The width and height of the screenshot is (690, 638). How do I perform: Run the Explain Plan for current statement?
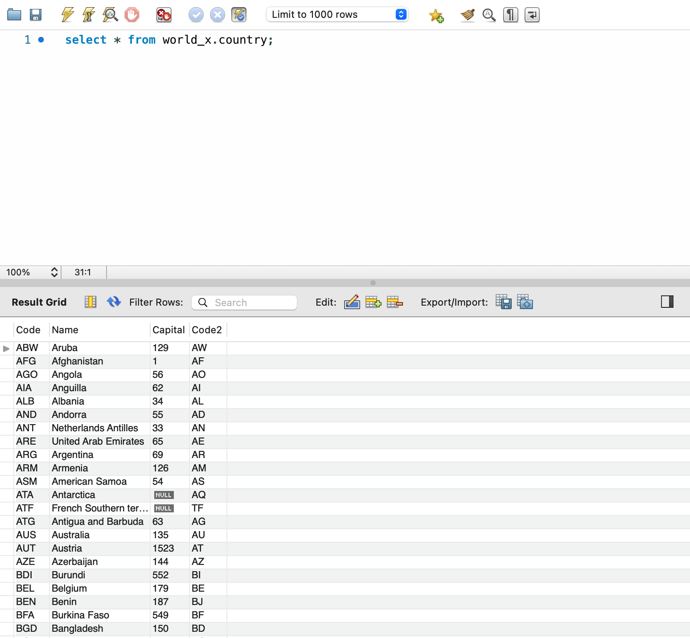point(111,14)
